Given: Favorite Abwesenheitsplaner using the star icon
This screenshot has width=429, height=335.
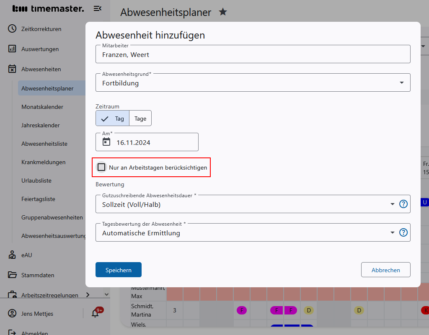Looking at the screenshot, I should tap(223, 12).
